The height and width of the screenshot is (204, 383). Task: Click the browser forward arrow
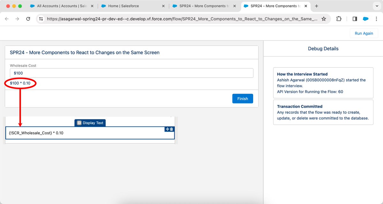click(x=17, y=19)
